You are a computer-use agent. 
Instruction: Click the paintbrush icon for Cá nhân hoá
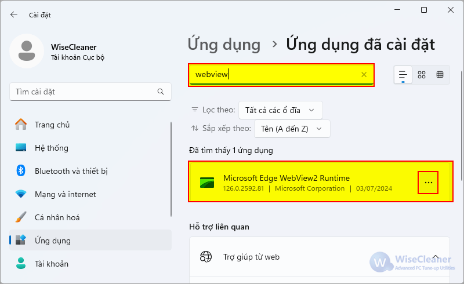[21, 217]
